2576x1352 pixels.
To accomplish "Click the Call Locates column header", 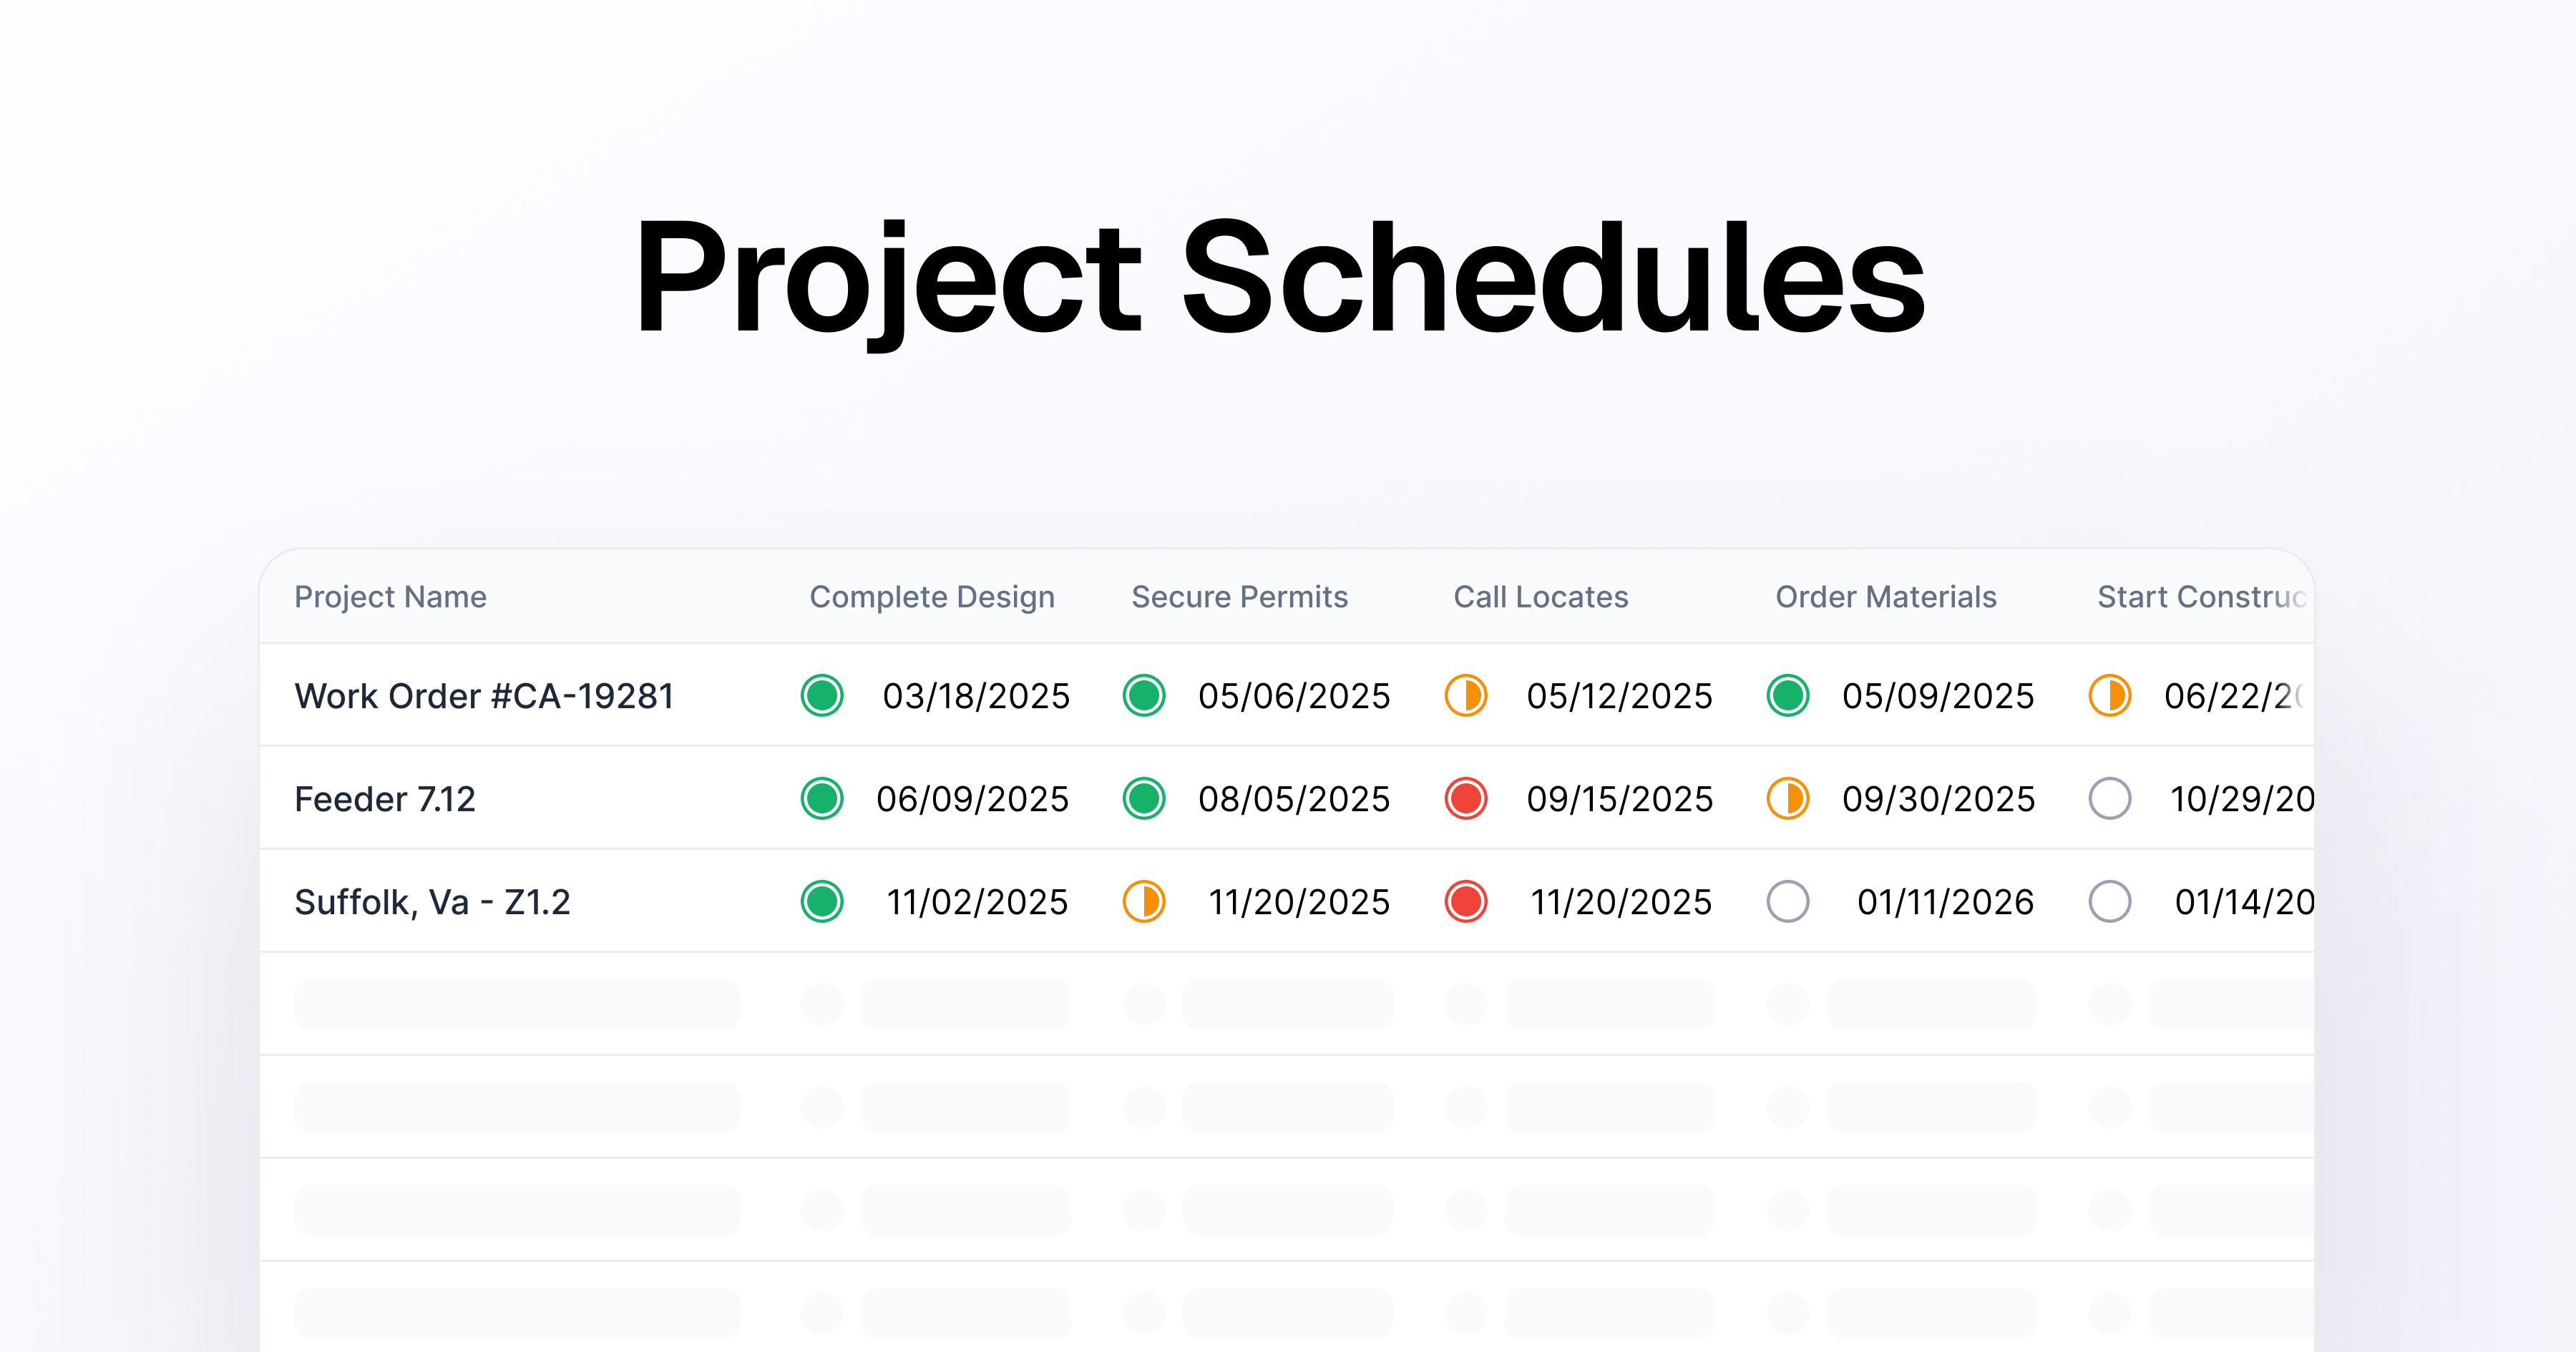I will (x=1540, y=597).
